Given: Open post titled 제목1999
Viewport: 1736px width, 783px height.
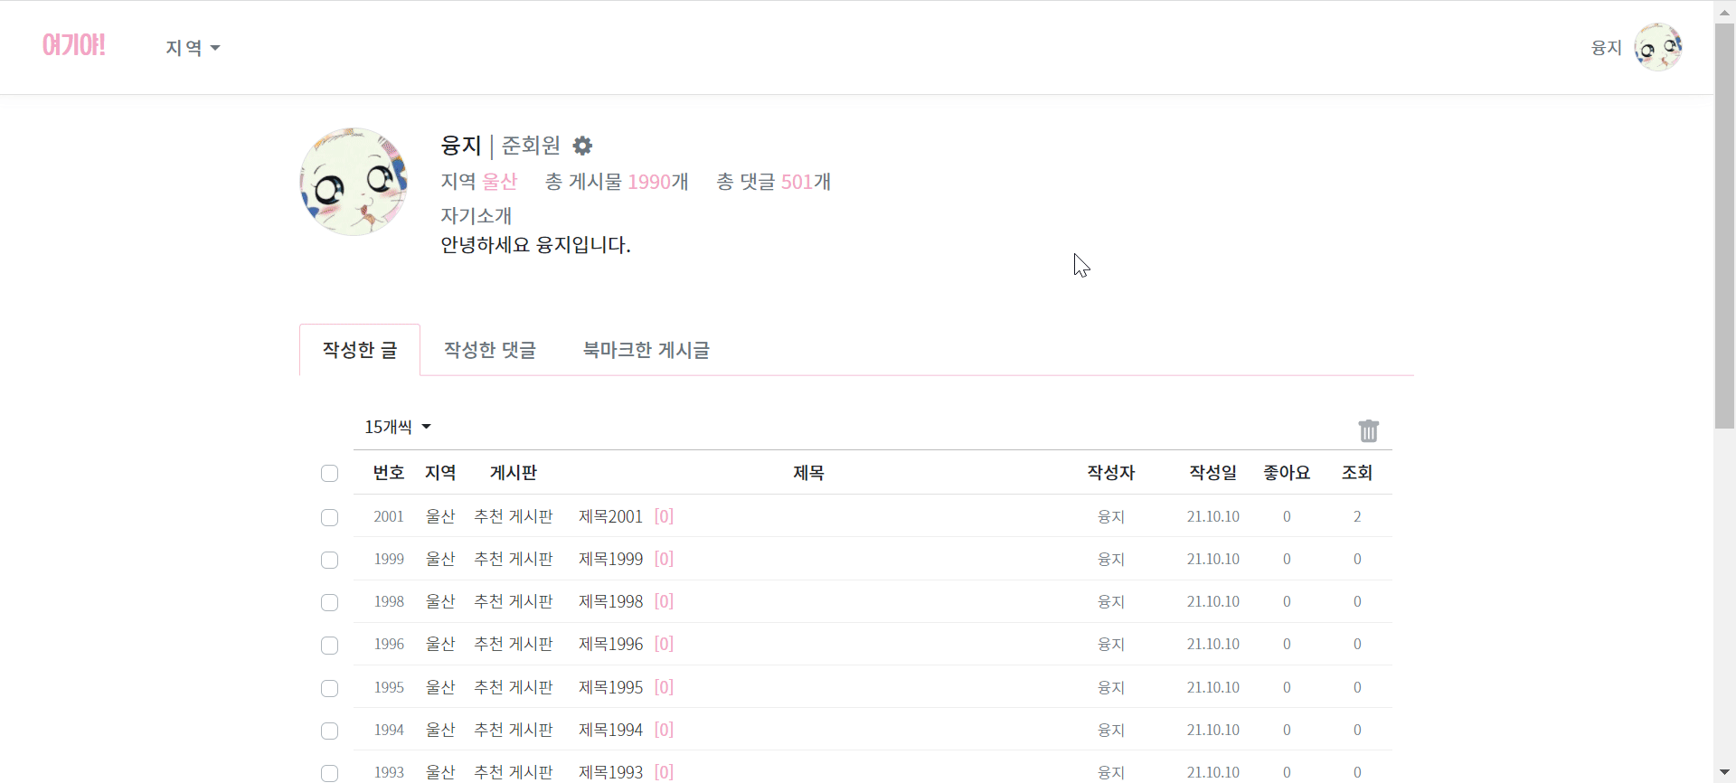Looking at the screenshot, I should coord(610,559).
